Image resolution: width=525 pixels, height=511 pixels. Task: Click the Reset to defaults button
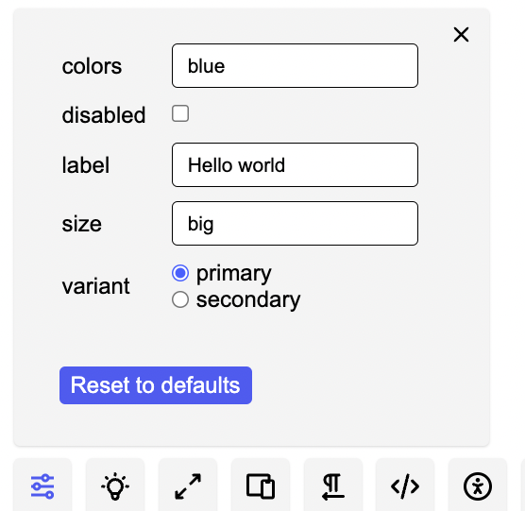click(156, 385)
